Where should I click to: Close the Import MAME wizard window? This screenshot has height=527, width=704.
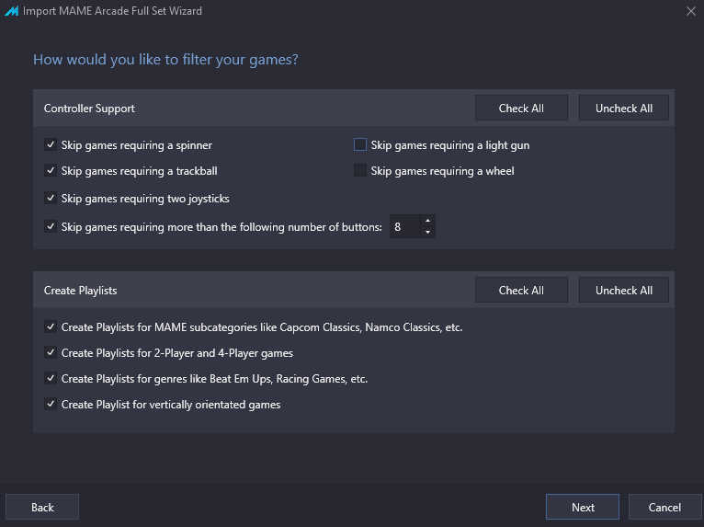(691, 11)
